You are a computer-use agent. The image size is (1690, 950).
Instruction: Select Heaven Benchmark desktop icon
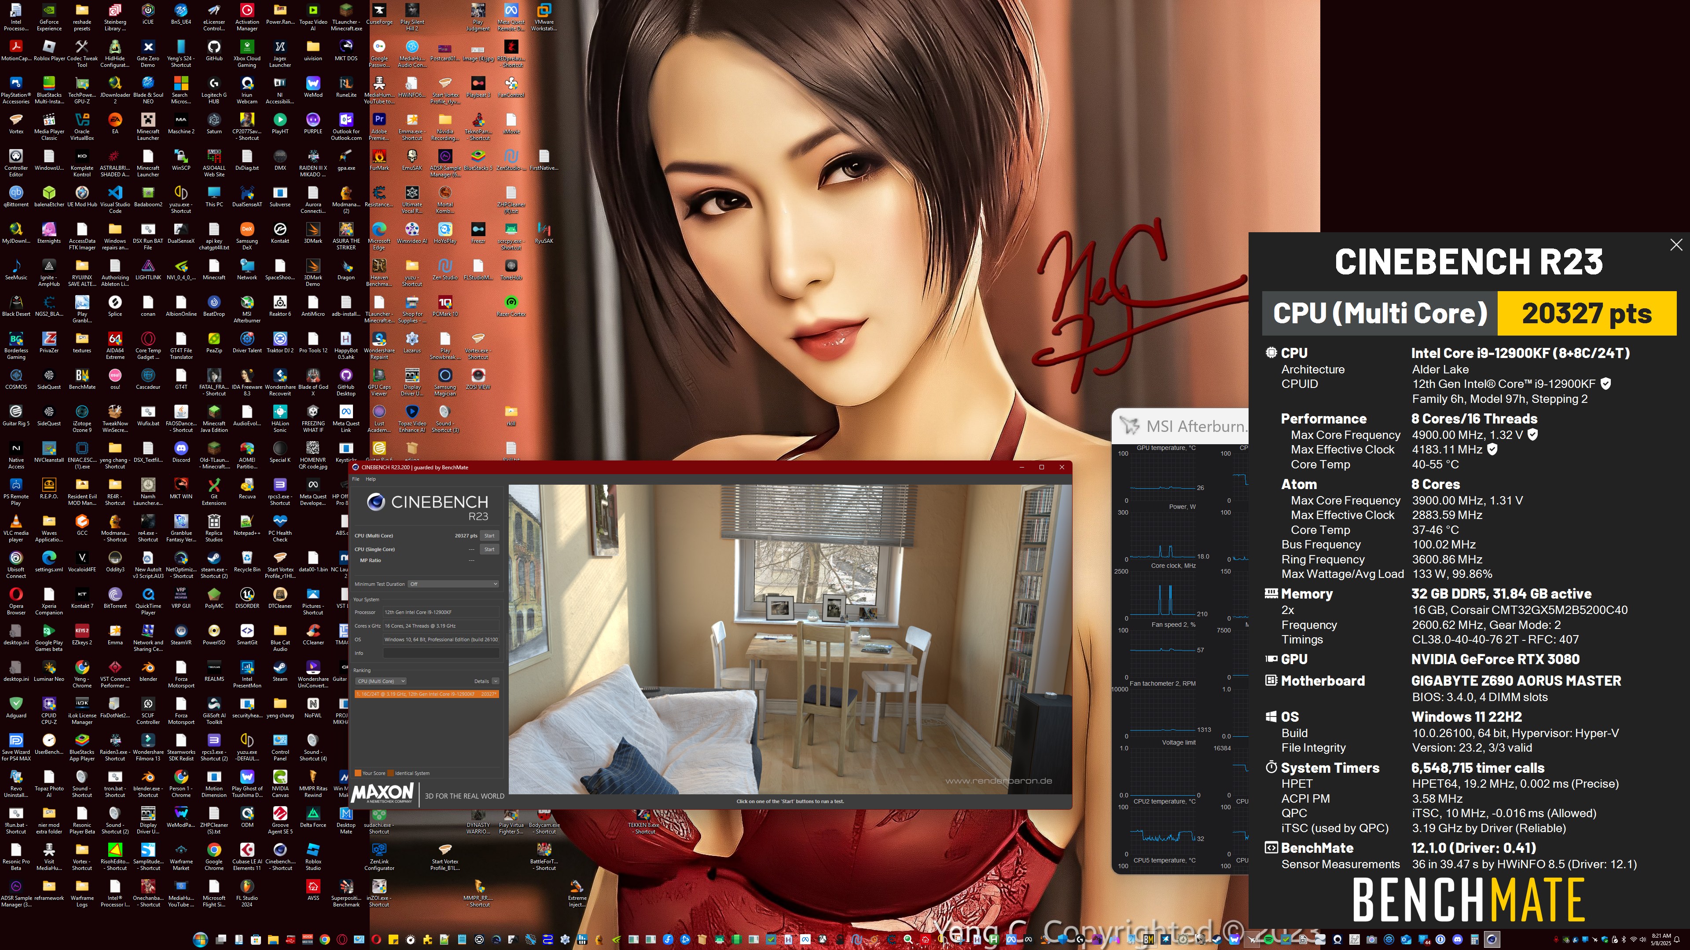(x=379, y=273)
